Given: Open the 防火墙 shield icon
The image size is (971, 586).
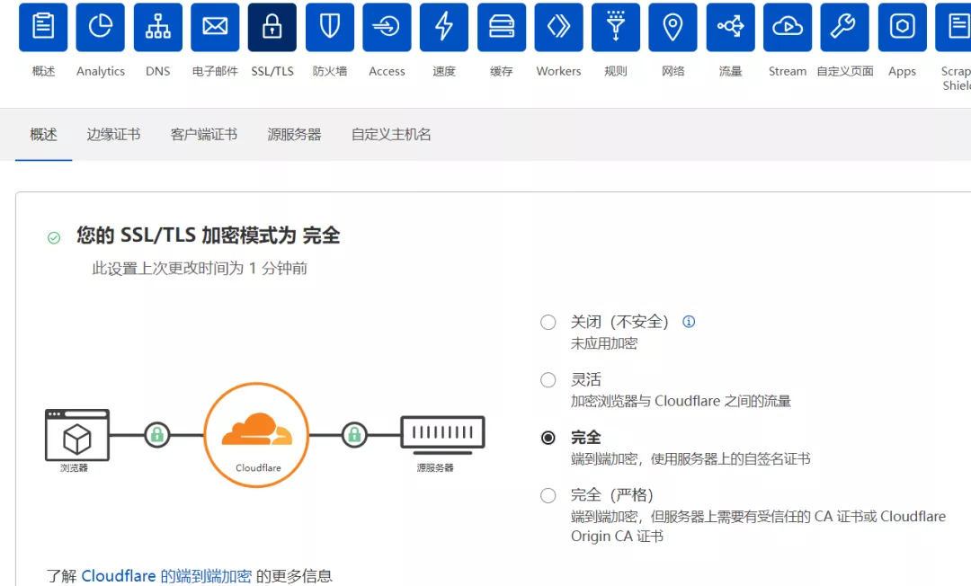Looking at the screenshot, I should (x=329, y=27).
